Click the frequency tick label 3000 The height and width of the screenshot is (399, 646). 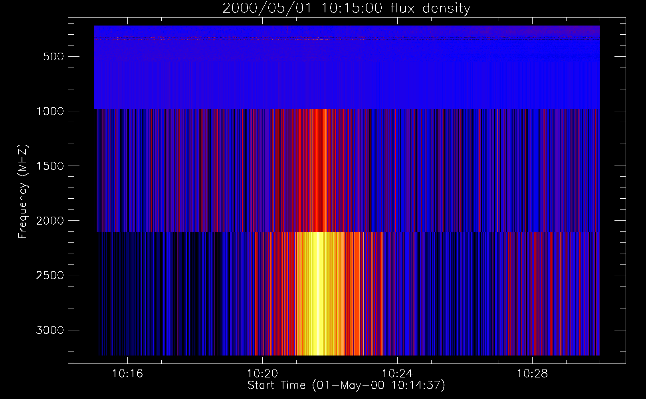tap(50, 330)
